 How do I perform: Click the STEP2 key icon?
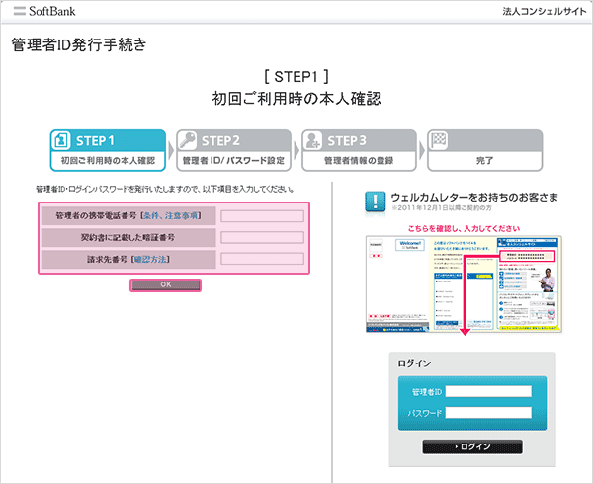187,139
